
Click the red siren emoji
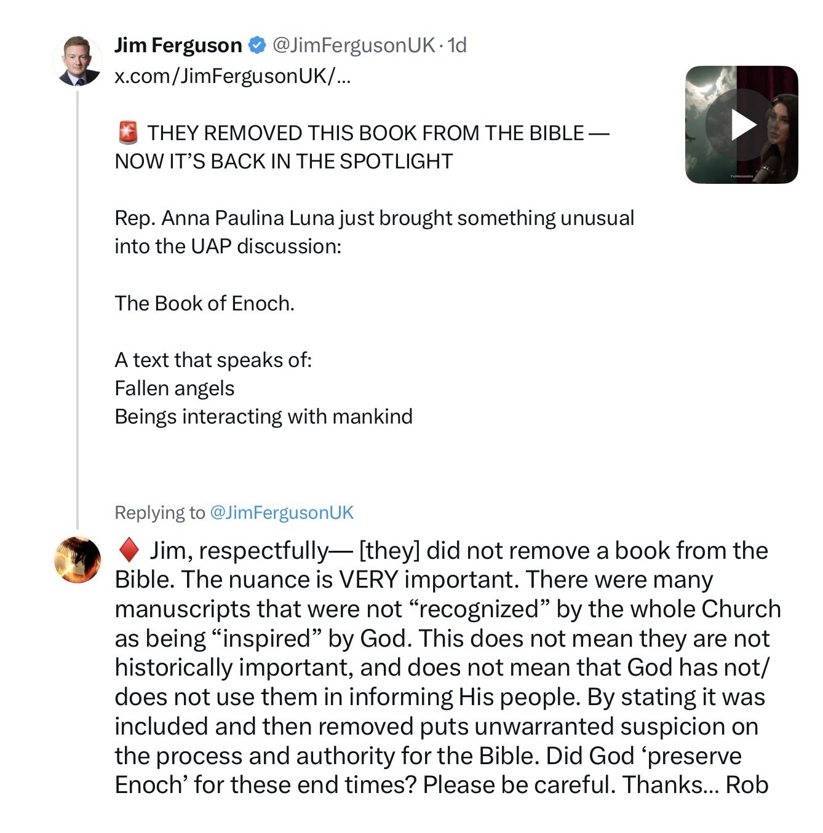(x=128, y=133)
